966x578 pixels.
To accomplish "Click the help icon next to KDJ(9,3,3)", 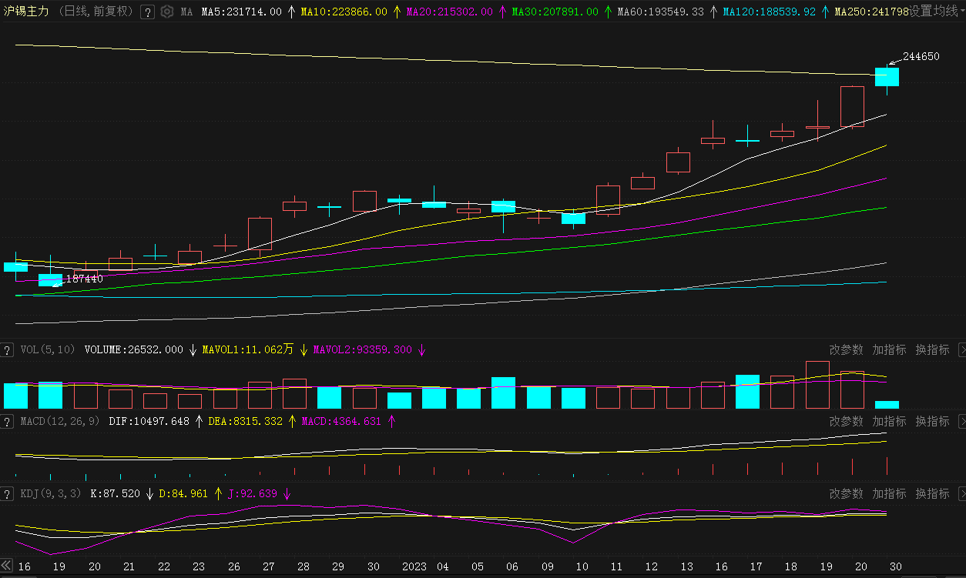I will coord(7,494).
